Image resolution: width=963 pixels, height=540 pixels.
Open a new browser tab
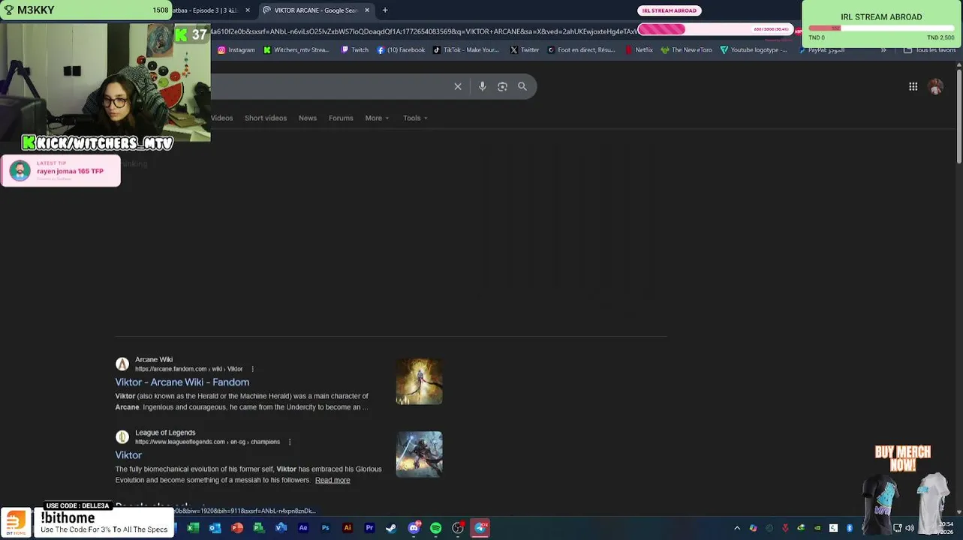[385, 10]
